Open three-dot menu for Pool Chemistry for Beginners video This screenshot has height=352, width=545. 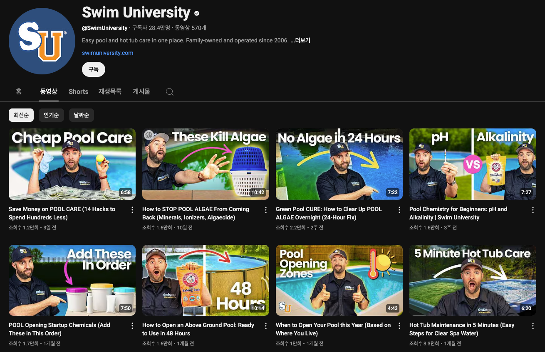533,210
